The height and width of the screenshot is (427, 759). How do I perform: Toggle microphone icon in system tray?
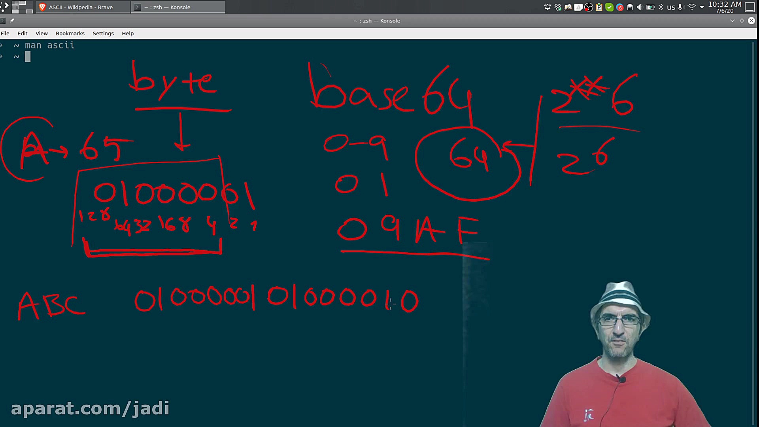[x=680, y=7]
